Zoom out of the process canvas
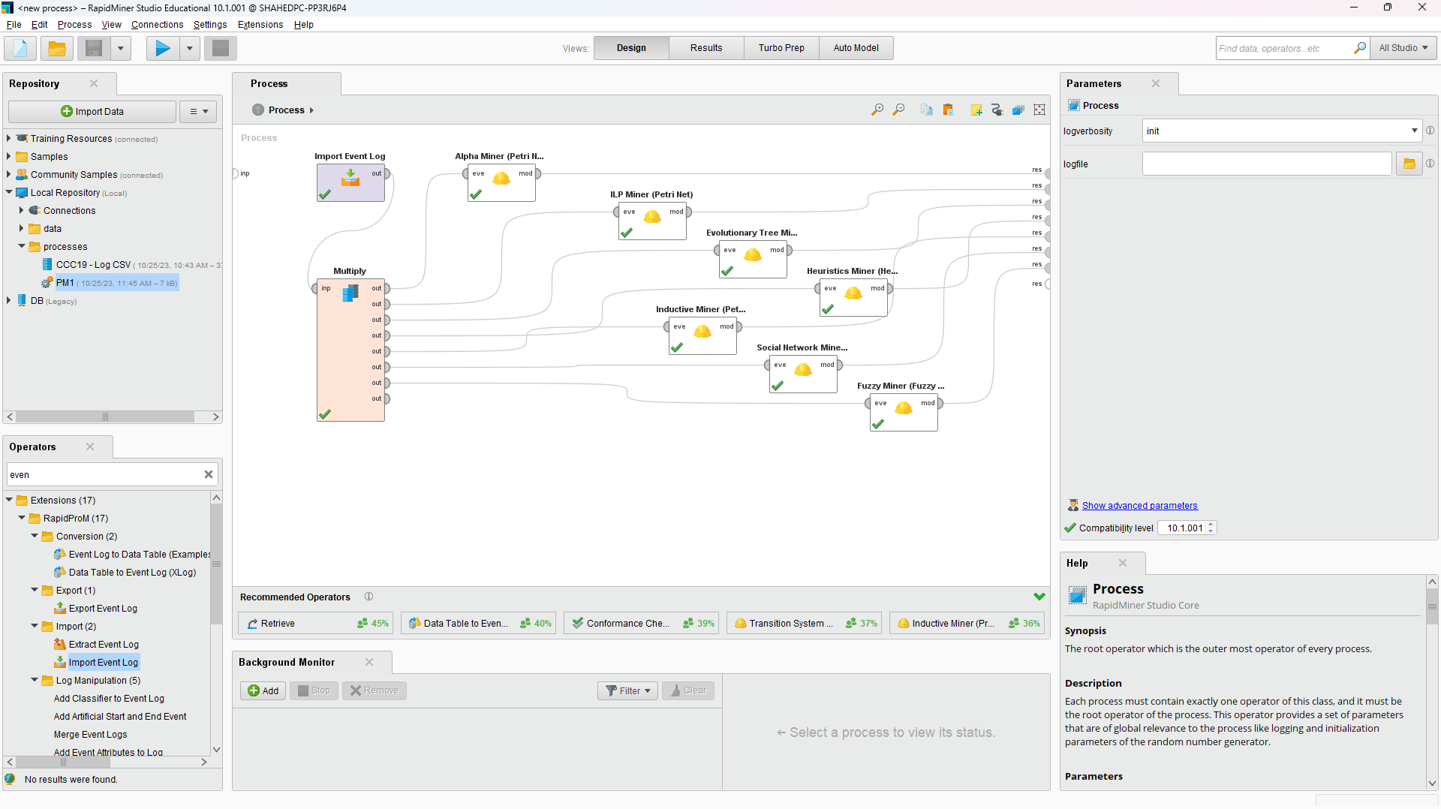The image size is (1441, 809). pos(898,110)
